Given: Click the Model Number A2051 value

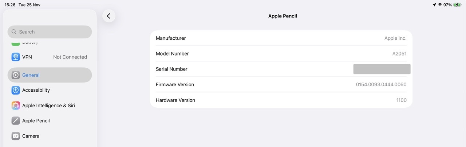Looking at the screenshot, I should tap(399, 54).
